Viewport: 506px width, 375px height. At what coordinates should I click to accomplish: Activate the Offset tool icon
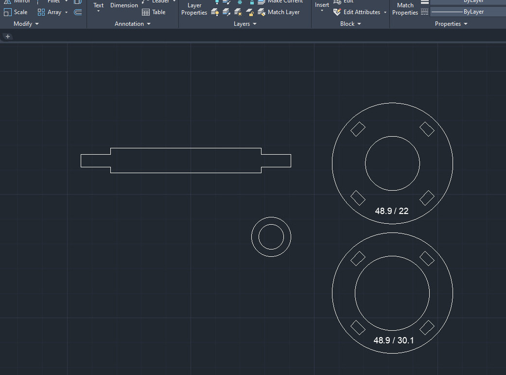coord(78,12)
